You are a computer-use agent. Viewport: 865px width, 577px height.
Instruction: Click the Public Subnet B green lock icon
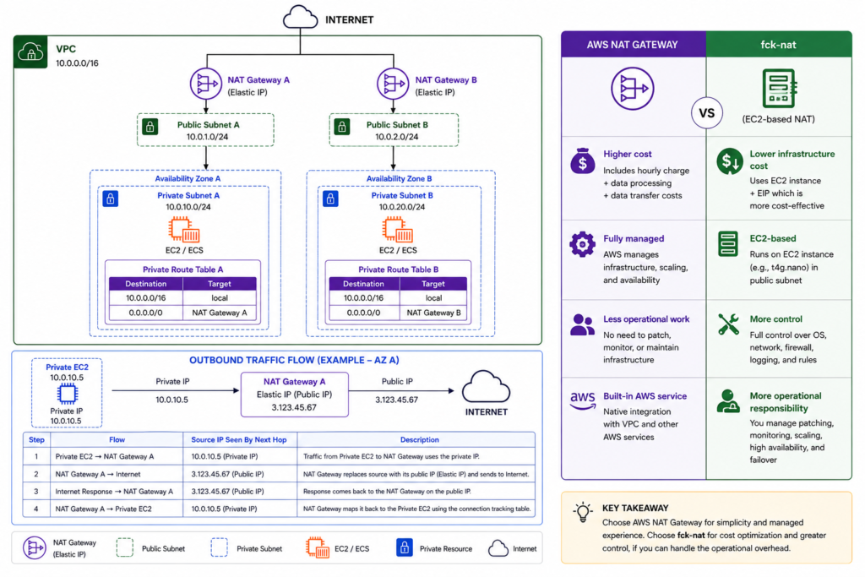[x=342, y=127]
